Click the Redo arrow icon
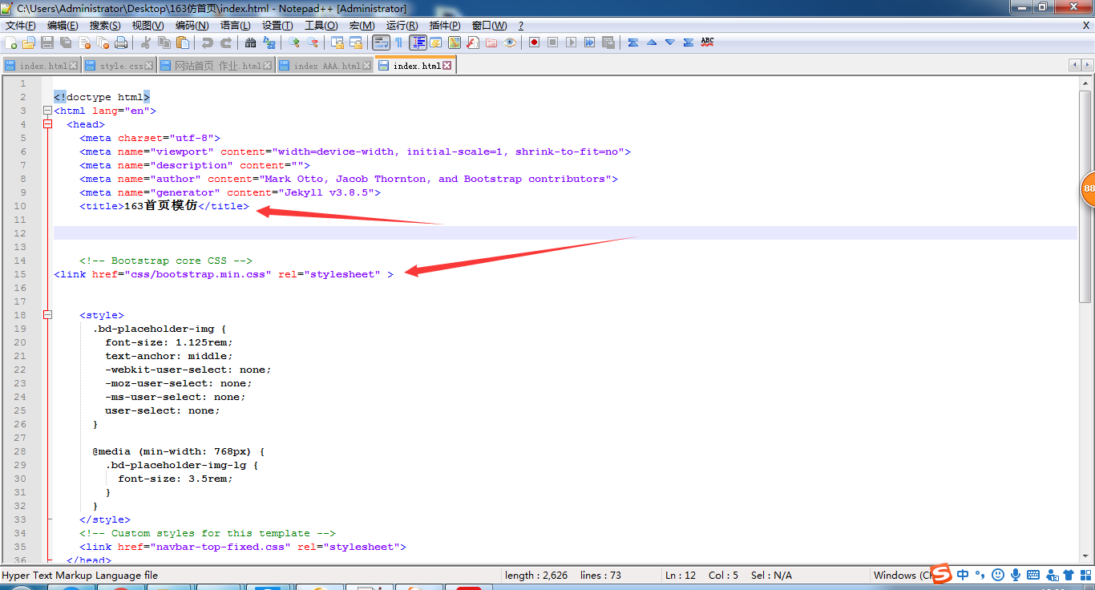The width and height of the screenshot is (1095, 590). (226, 42)
